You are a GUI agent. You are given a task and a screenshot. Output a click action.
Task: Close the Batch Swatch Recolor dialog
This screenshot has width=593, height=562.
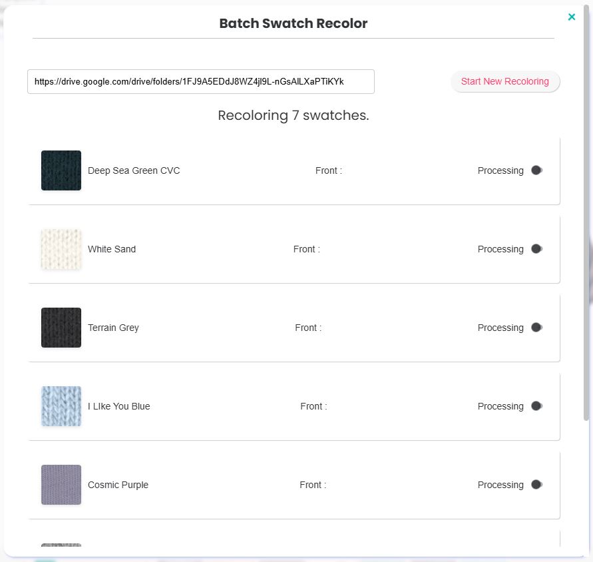coord(572,17)
